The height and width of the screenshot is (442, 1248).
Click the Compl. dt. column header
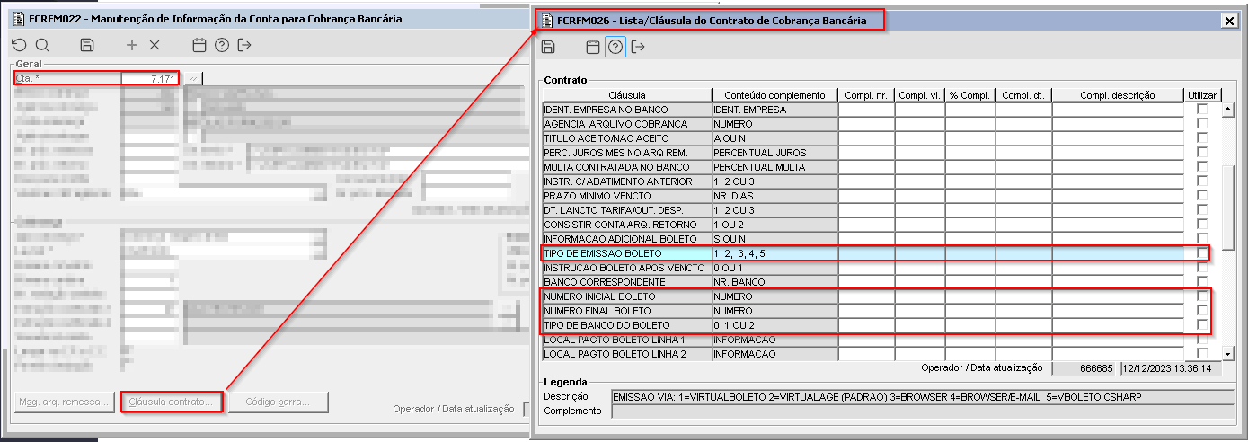(x=1023, y=95)
